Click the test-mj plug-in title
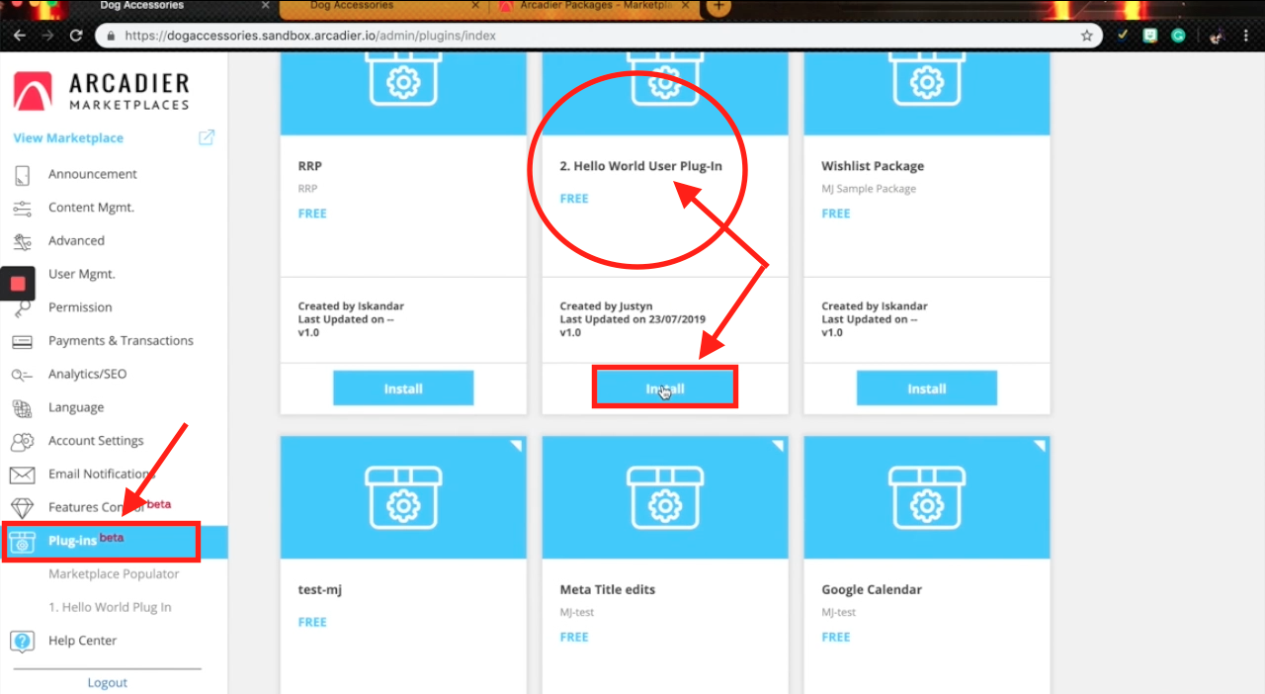 click(x=320, y=590)
